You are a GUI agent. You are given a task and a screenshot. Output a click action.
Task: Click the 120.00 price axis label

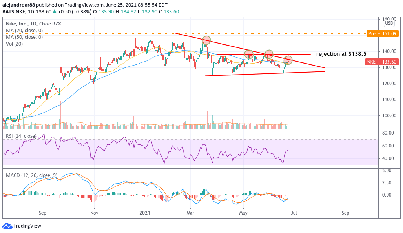point(389,84)
